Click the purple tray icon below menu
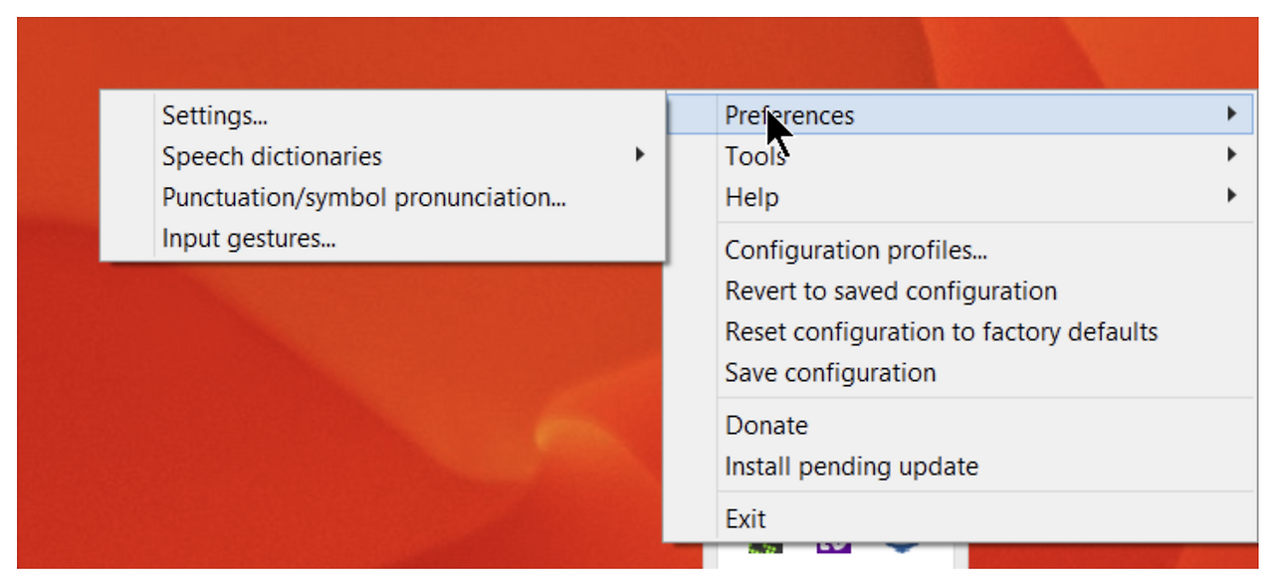 click(833, 546)
